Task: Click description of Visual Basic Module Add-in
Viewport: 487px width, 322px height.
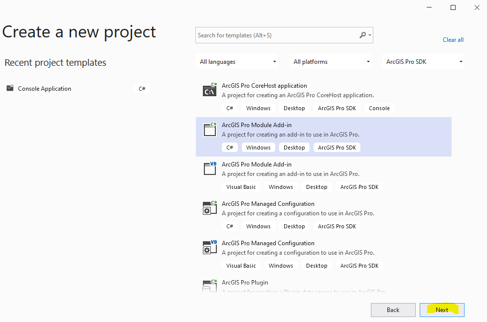Action: click(x=291, y=174)
